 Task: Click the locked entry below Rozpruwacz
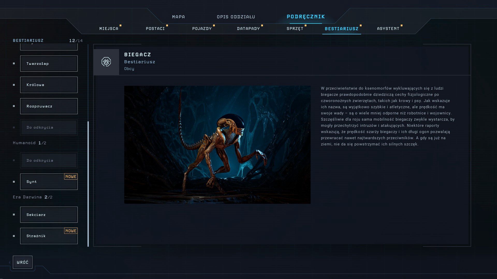49,127
